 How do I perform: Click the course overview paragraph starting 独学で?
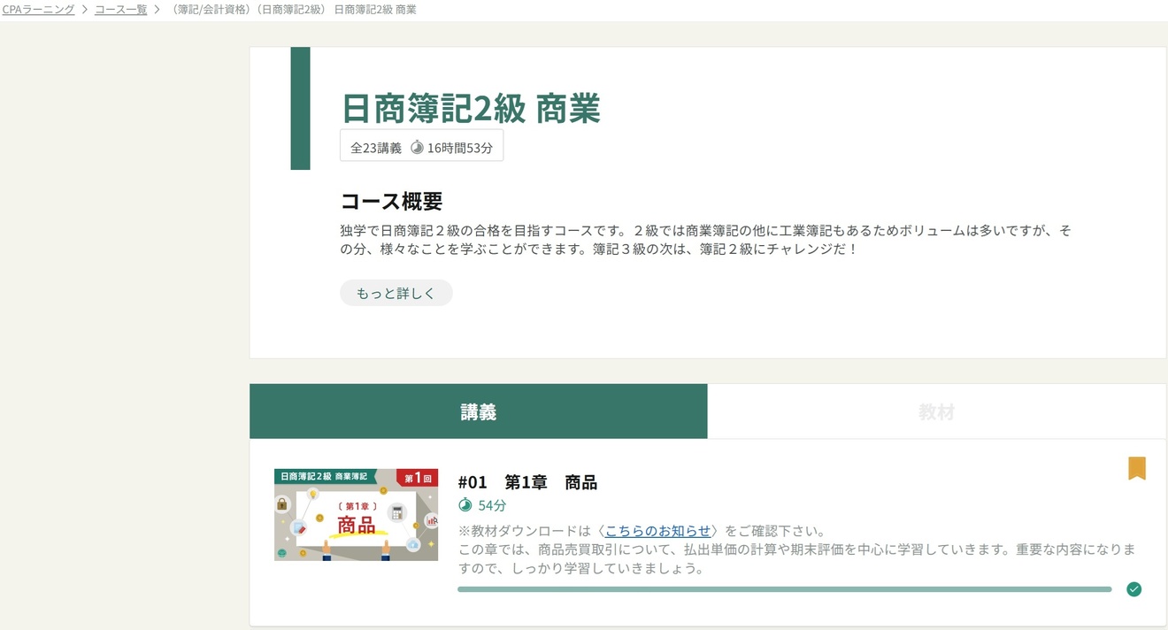point(705,240)
